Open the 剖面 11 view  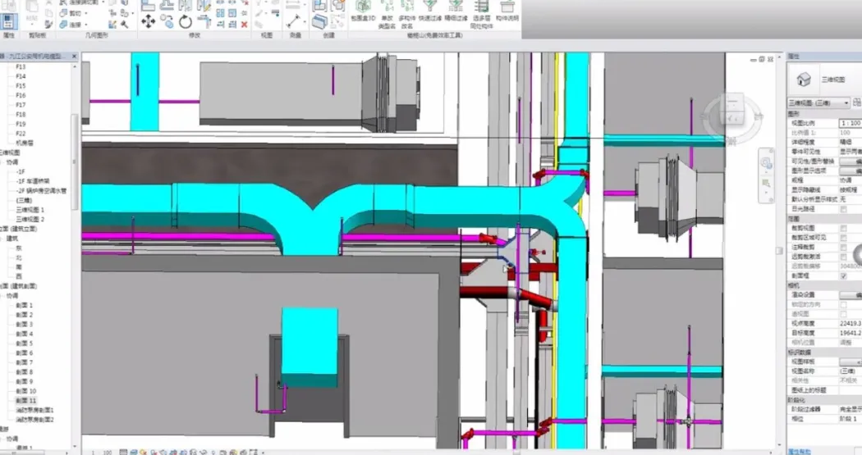tap(25, 401)
